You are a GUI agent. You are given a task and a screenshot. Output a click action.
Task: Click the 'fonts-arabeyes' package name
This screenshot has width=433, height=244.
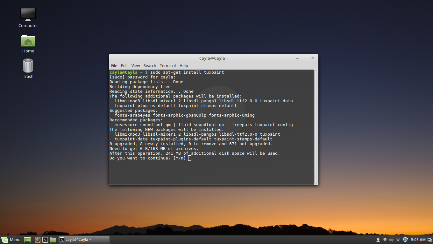pos(132,115)
